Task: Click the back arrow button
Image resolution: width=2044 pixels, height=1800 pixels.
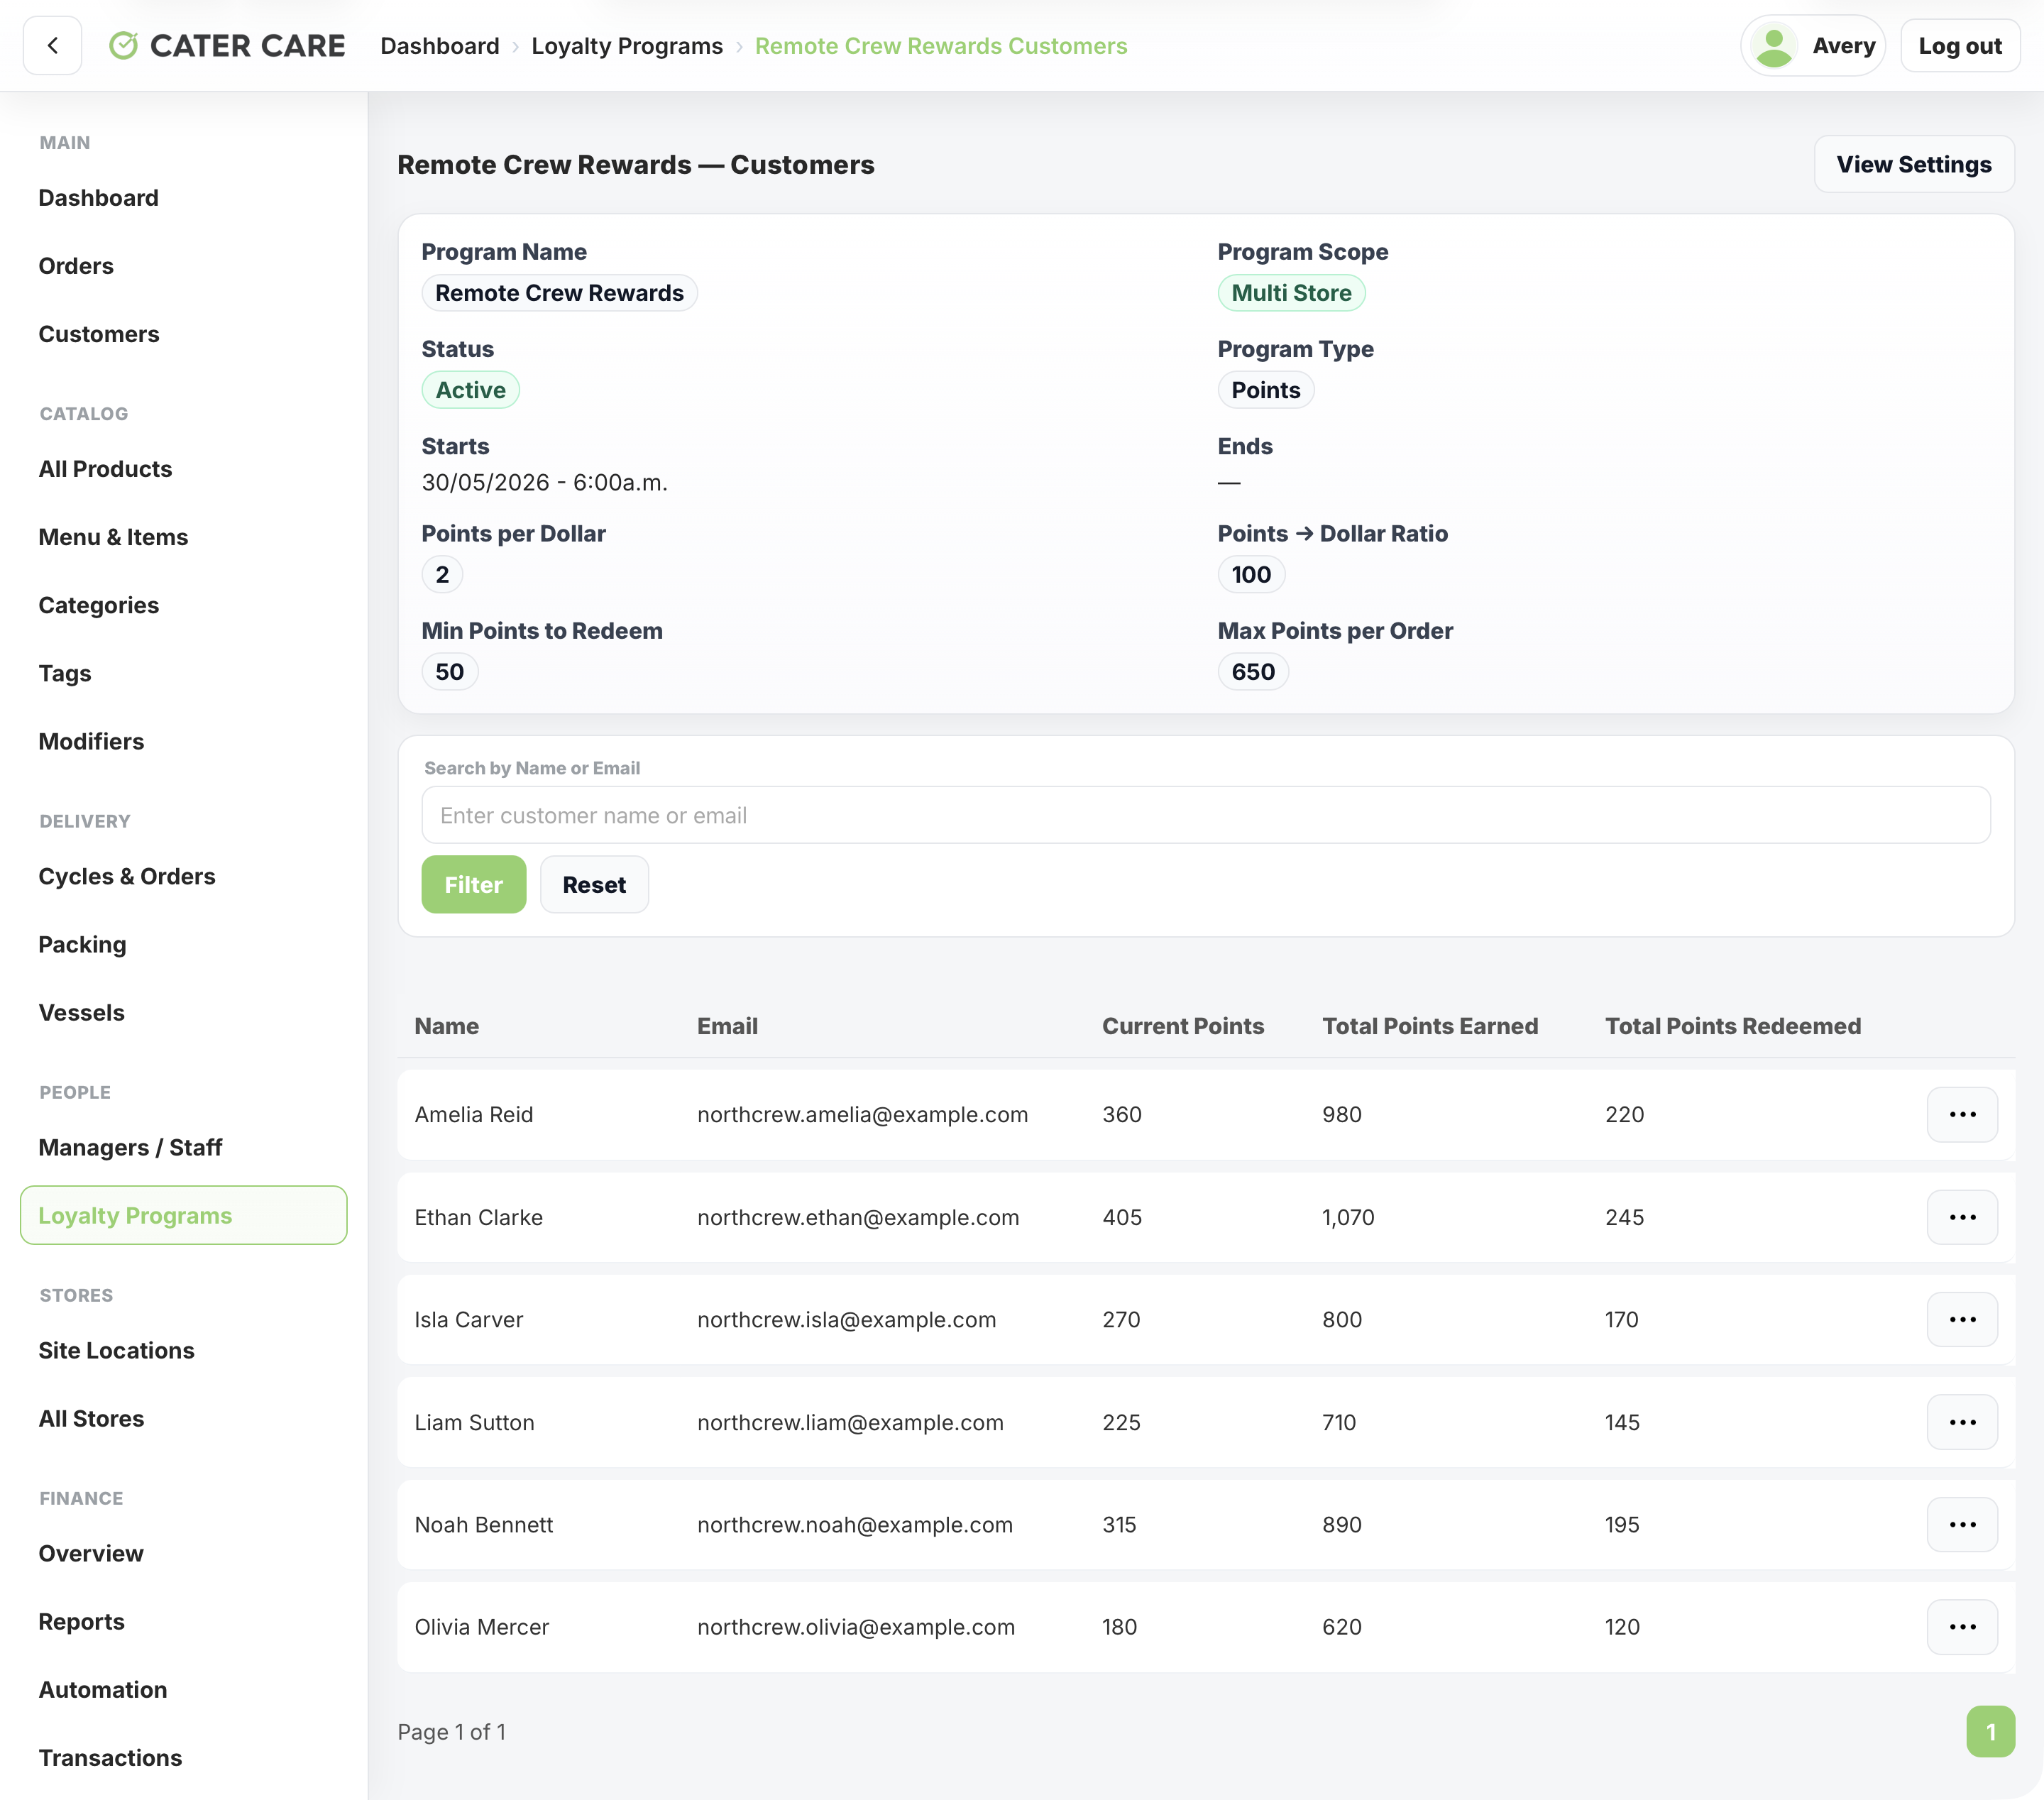Action: [x=52, y=46]
